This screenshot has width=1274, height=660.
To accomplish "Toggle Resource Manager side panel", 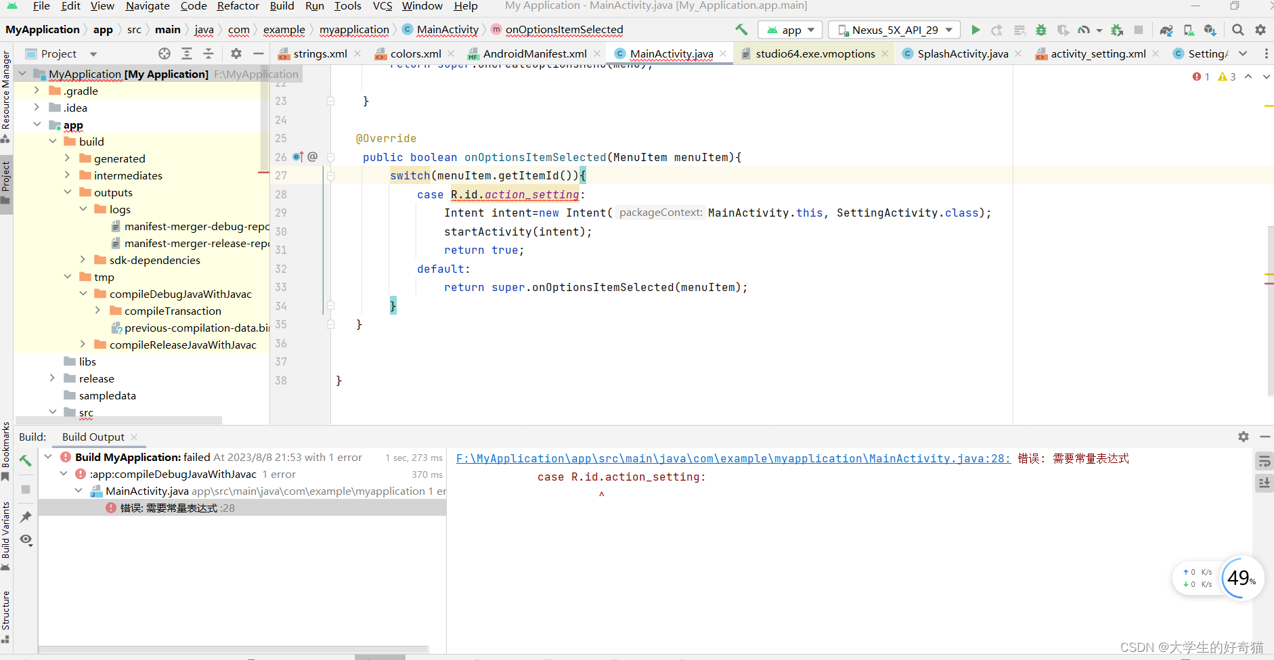I will click(6, 97).
